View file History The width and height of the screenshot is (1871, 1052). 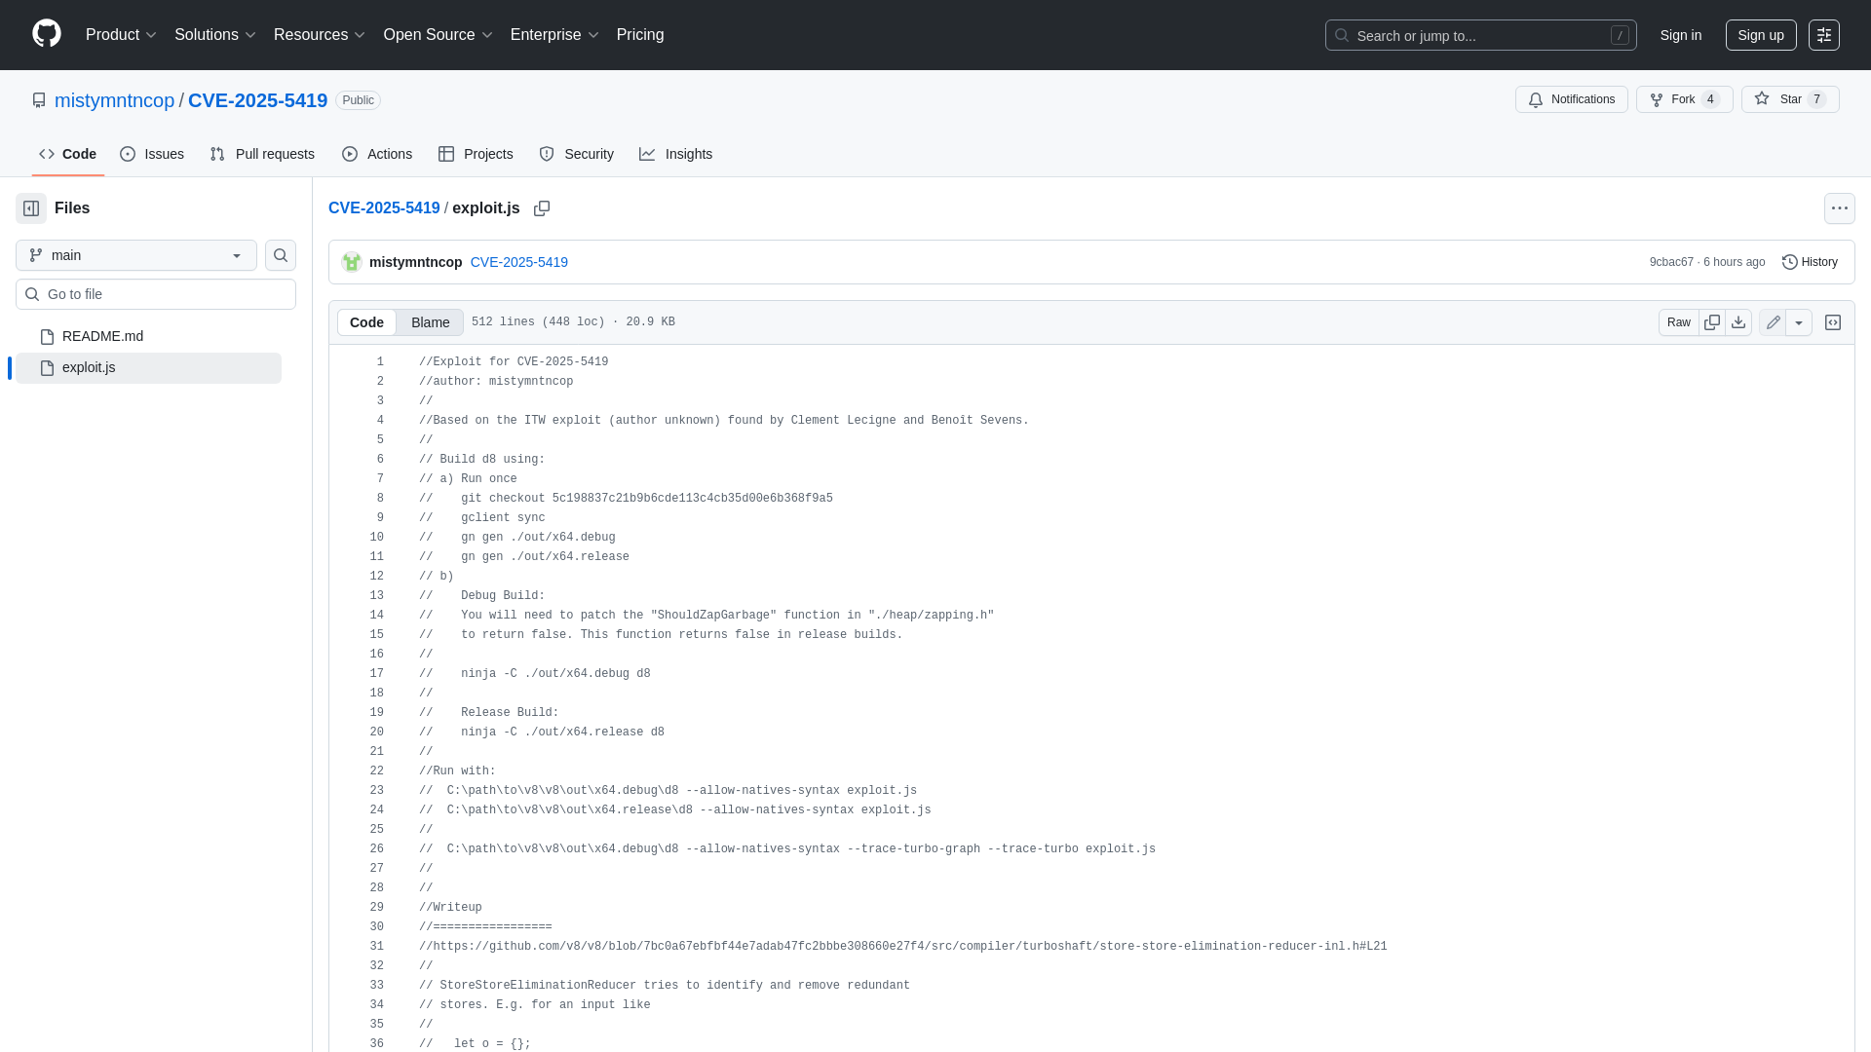[1810, 262]
